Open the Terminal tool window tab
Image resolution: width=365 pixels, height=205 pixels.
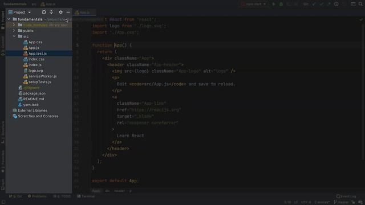point(86,196)
